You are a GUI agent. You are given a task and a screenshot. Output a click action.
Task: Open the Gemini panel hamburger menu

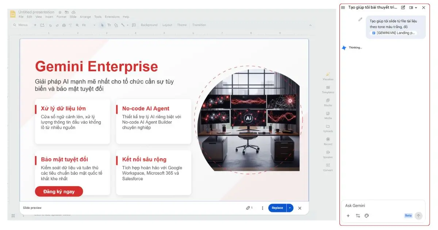pyautogui.click(x=343, y=7)
